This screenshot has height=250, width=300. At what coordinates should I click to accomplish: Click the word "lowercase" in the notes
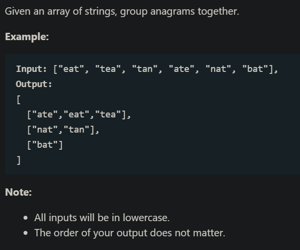click(x=146, y=217)
